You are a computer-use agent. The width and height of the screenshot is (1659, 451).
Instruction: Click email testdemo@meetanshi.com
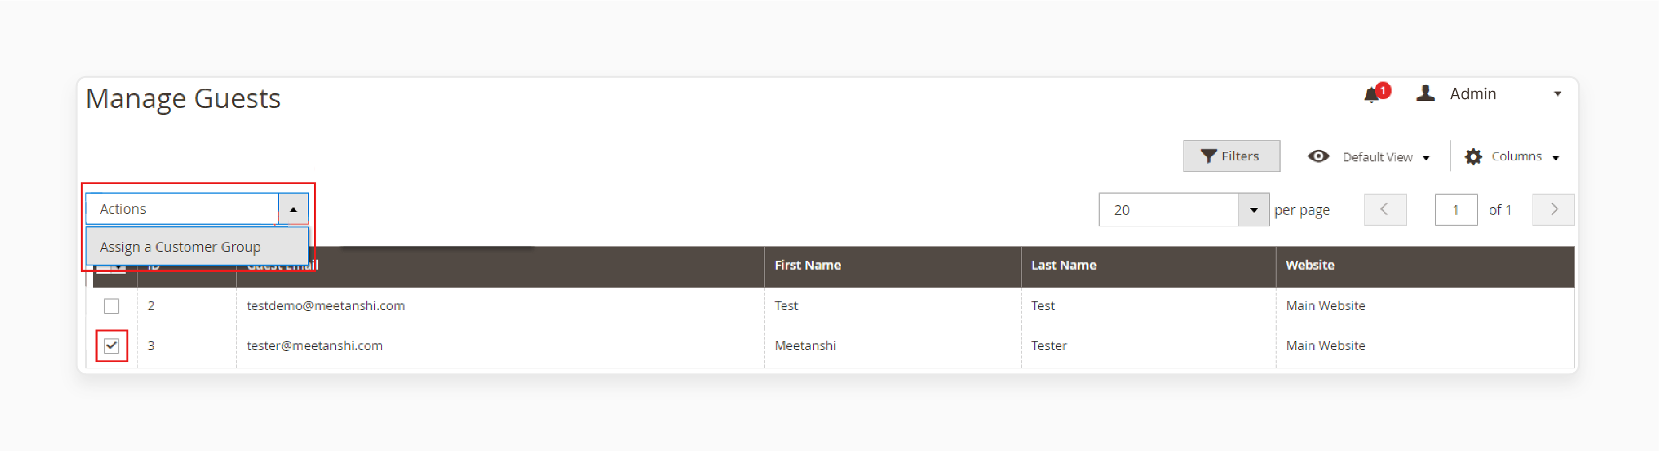click(326, 306)
